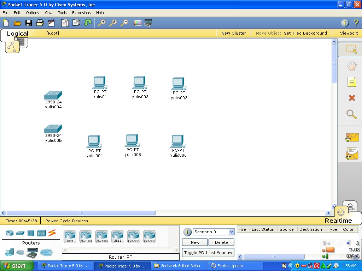Save the network with the floppy disk icon
Screen dimensions: 362x271
pos(29,23)
